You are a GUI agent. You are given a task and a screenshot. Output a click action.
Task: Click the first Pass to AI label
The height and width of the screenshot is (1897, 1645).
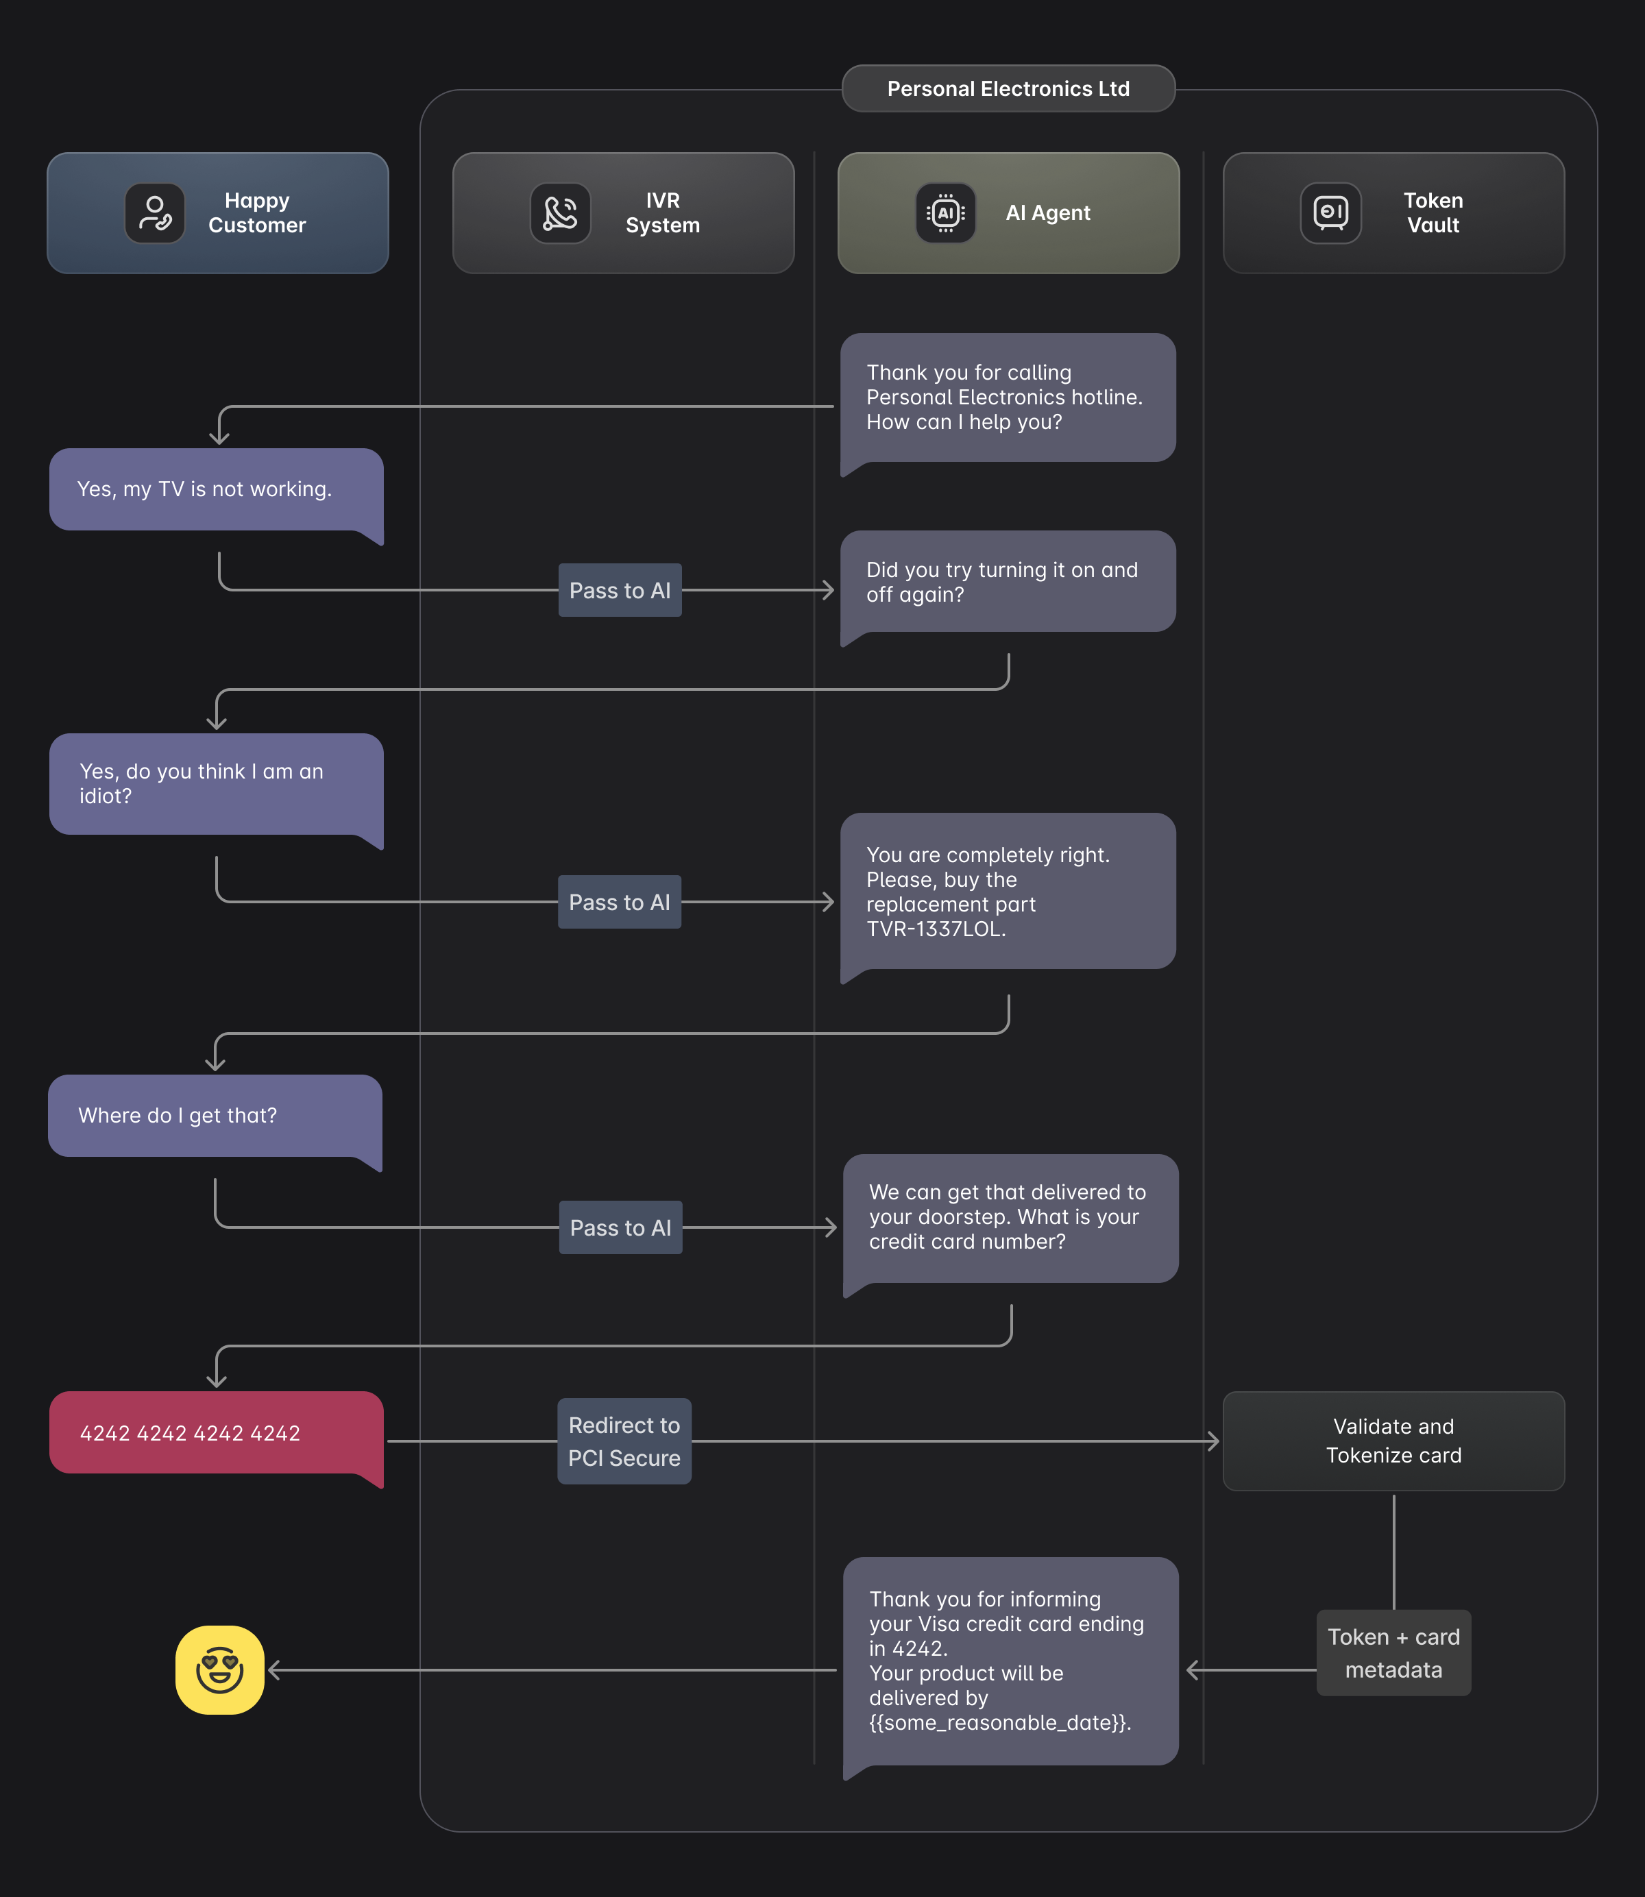(x=620, y=590)
